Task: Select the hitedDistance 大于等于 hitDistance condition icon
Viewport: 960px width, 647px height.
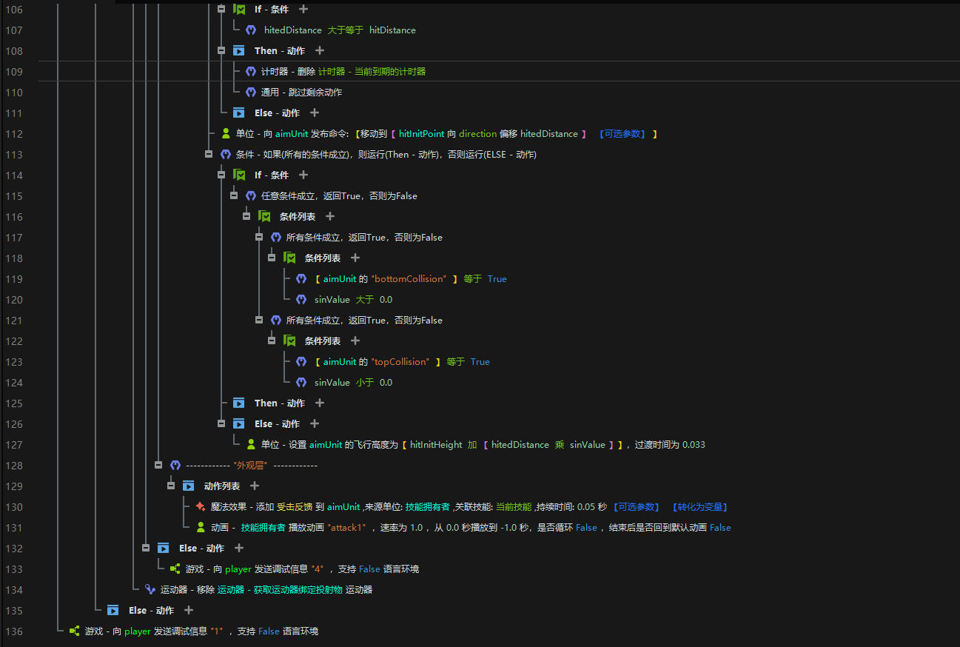Action: (251, 30)
